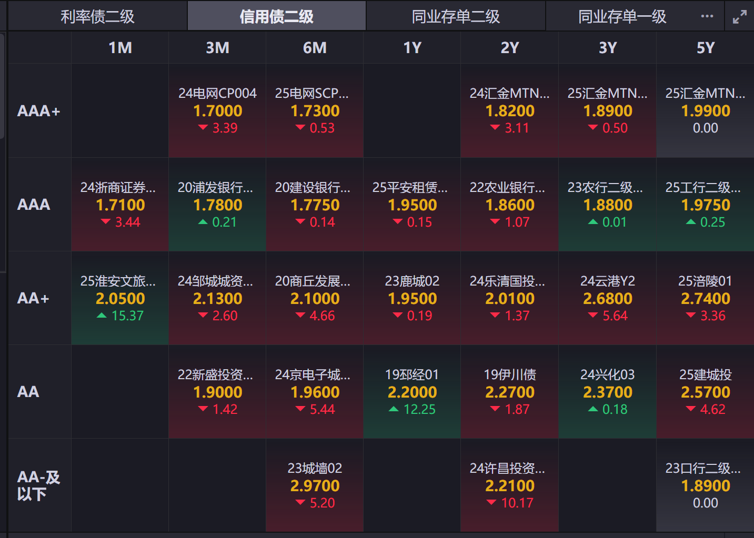The image size is (754, 538).
Task: Open the more tabs ellipsis menu
Action: (707, 16)
